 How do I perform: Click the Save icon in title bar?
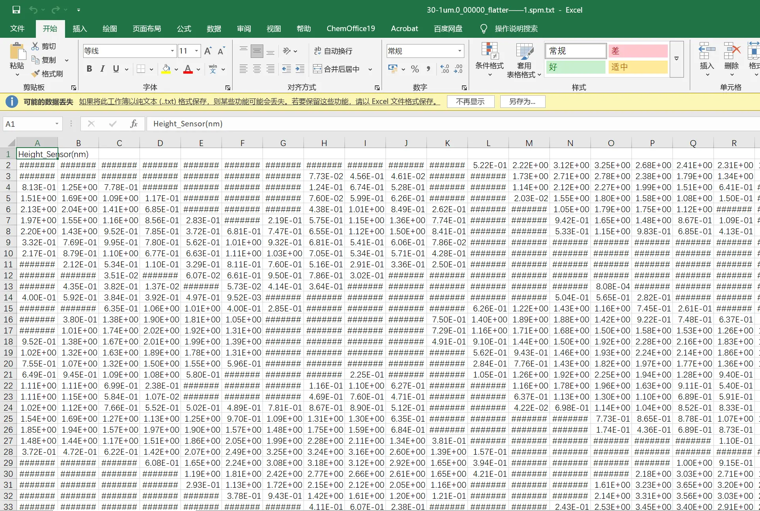click(16, 10)
